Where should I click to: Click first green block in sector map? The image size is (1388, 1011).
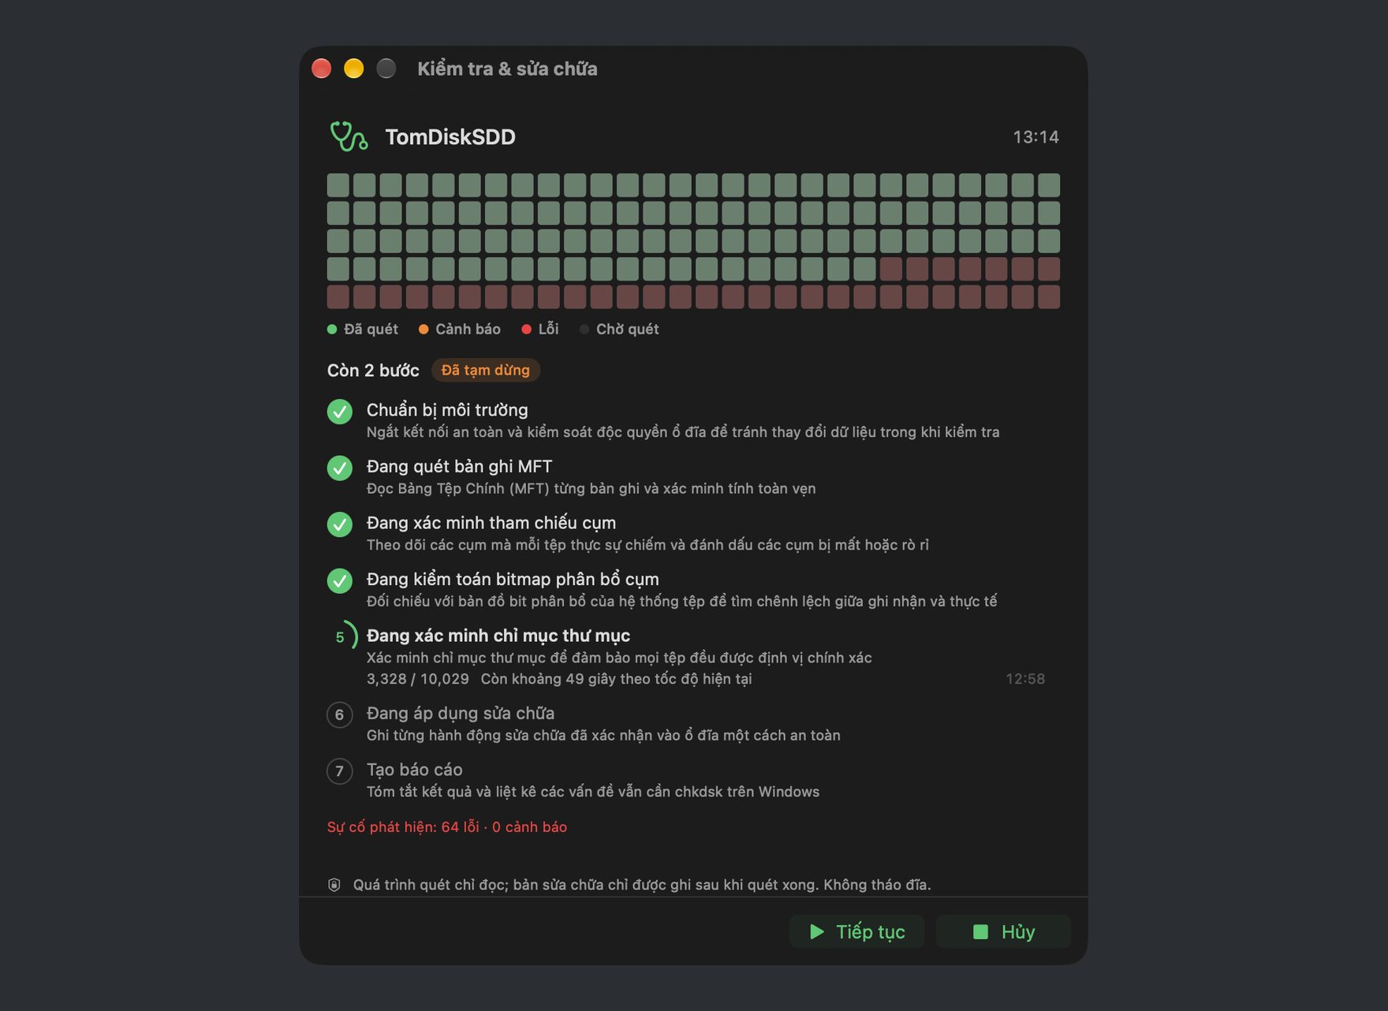click(338, 185)
